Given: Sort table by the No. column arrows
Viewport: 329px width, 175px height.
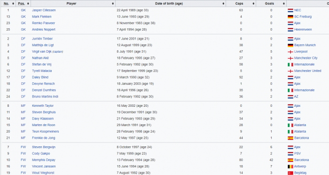Looking at the screenshot, I should click(13, 4).
